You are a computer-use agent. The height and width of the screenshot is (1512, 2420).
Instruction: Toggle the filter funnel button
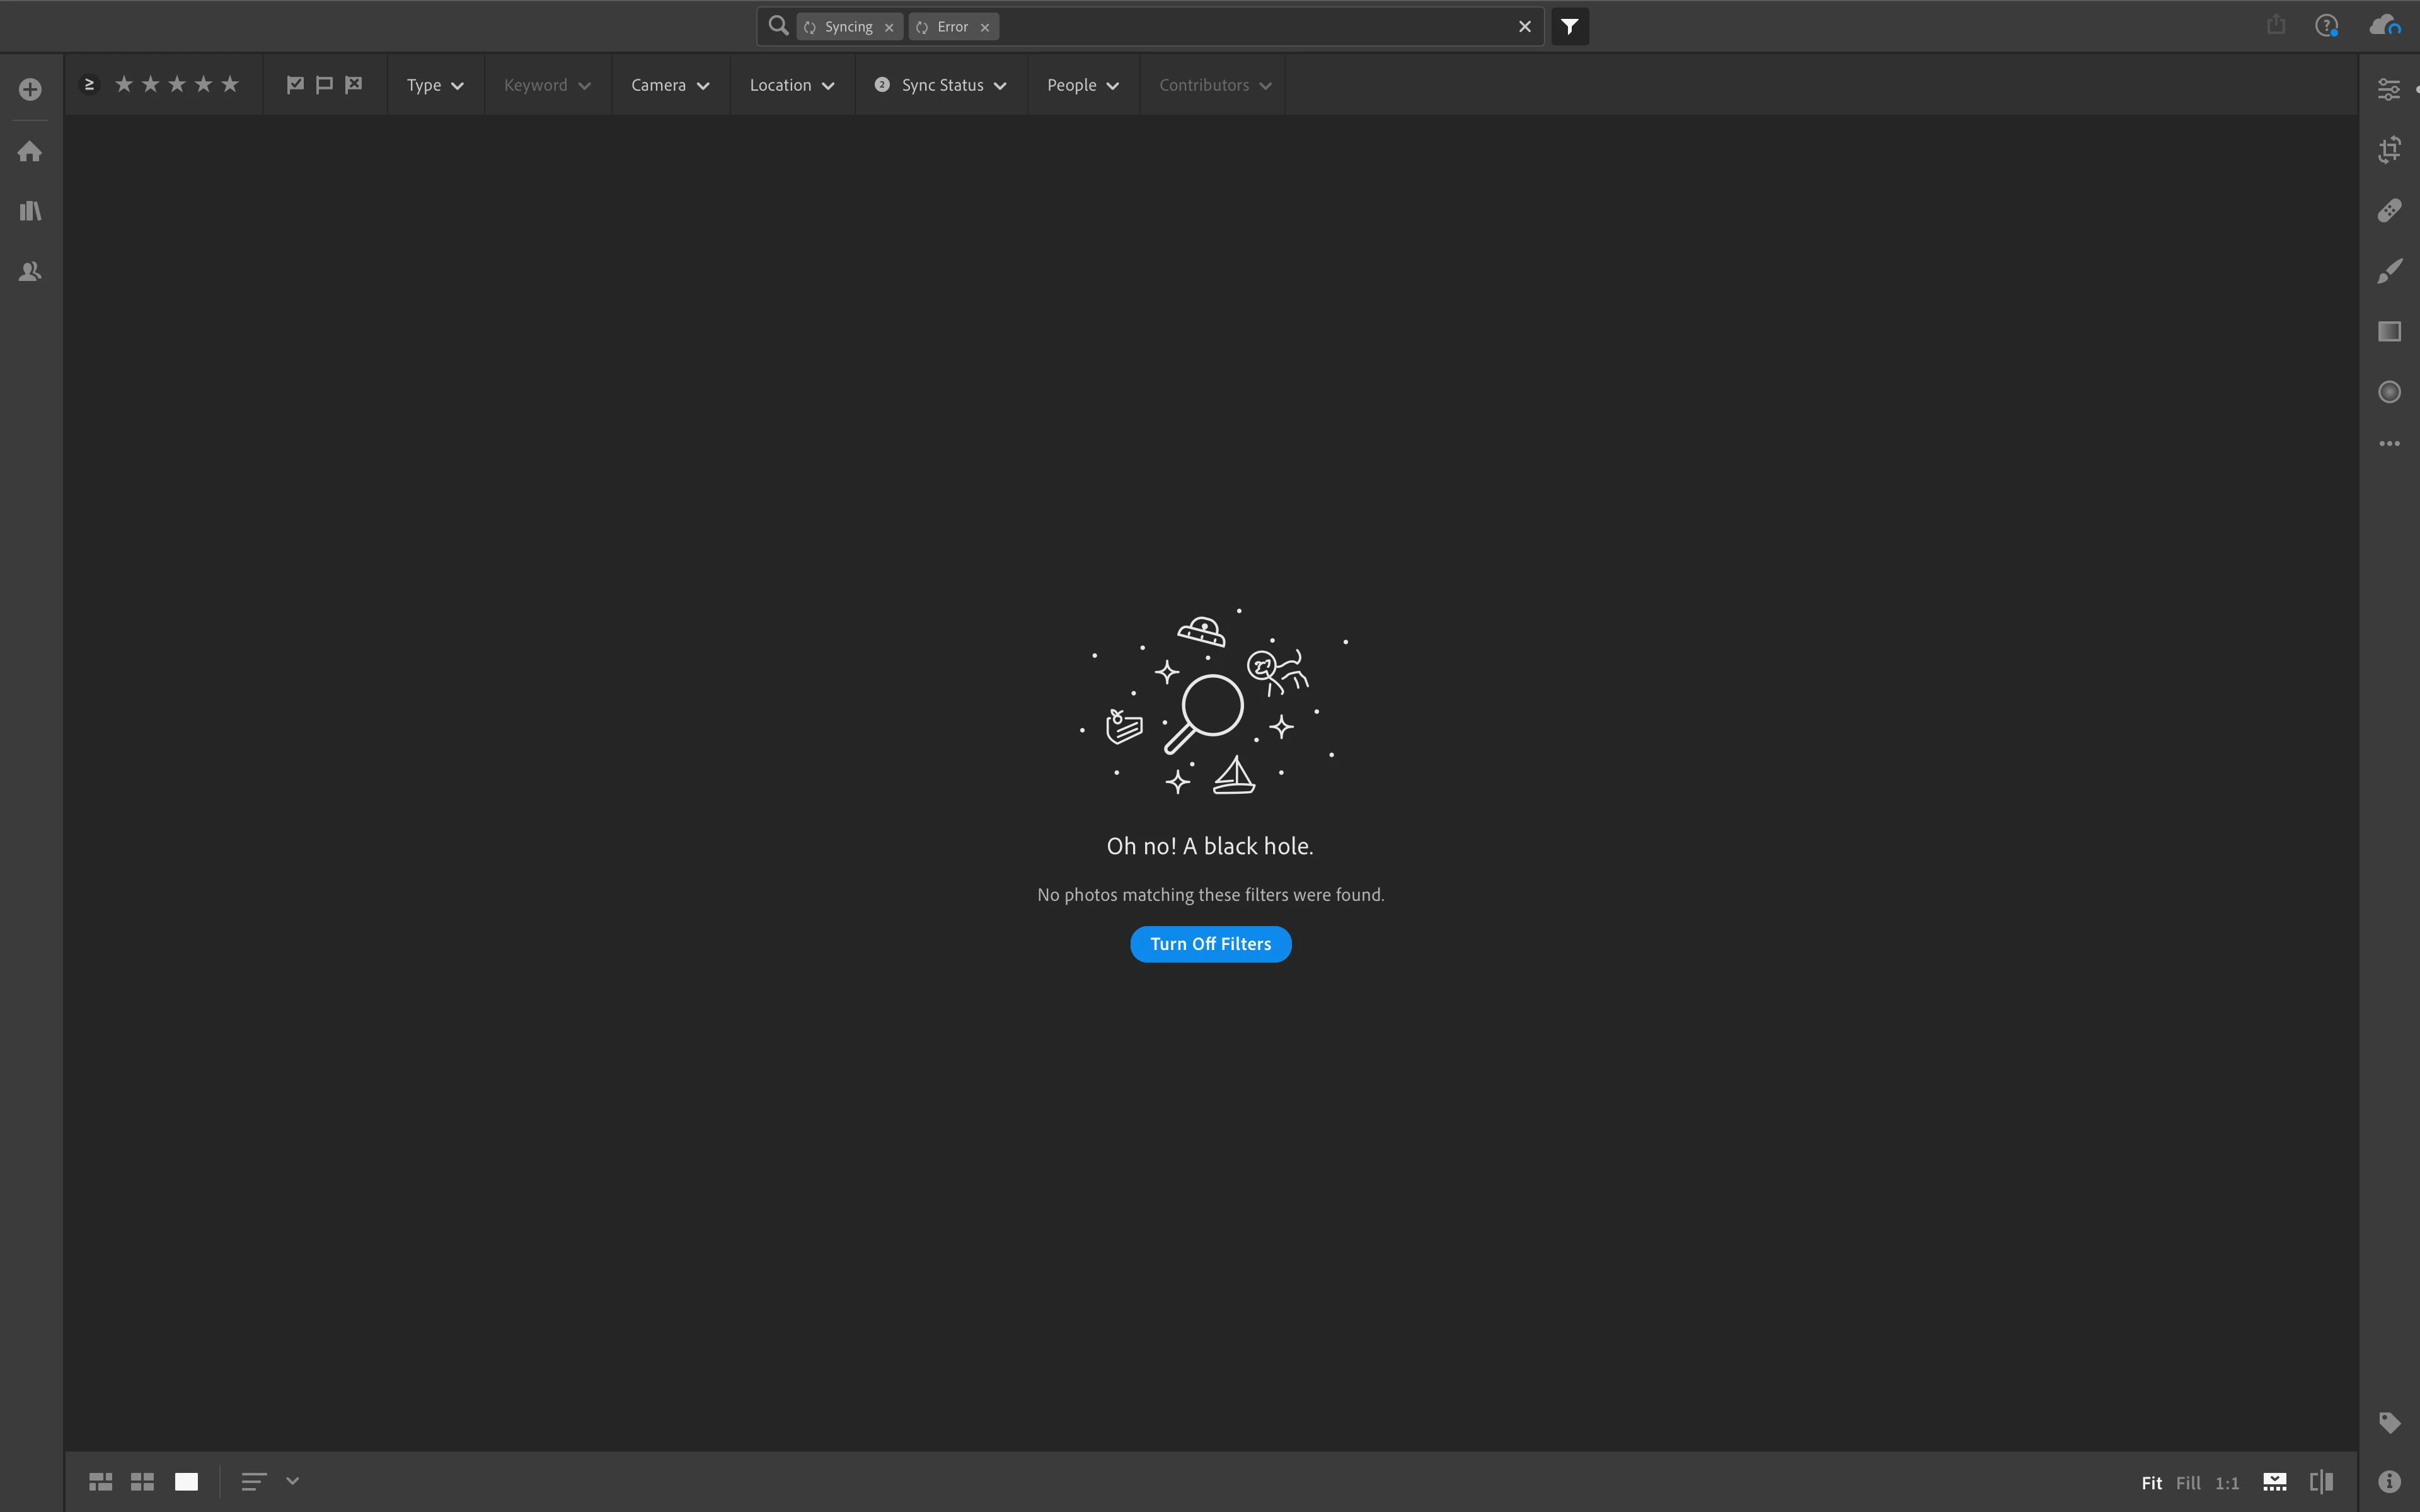pos(1569,27)
